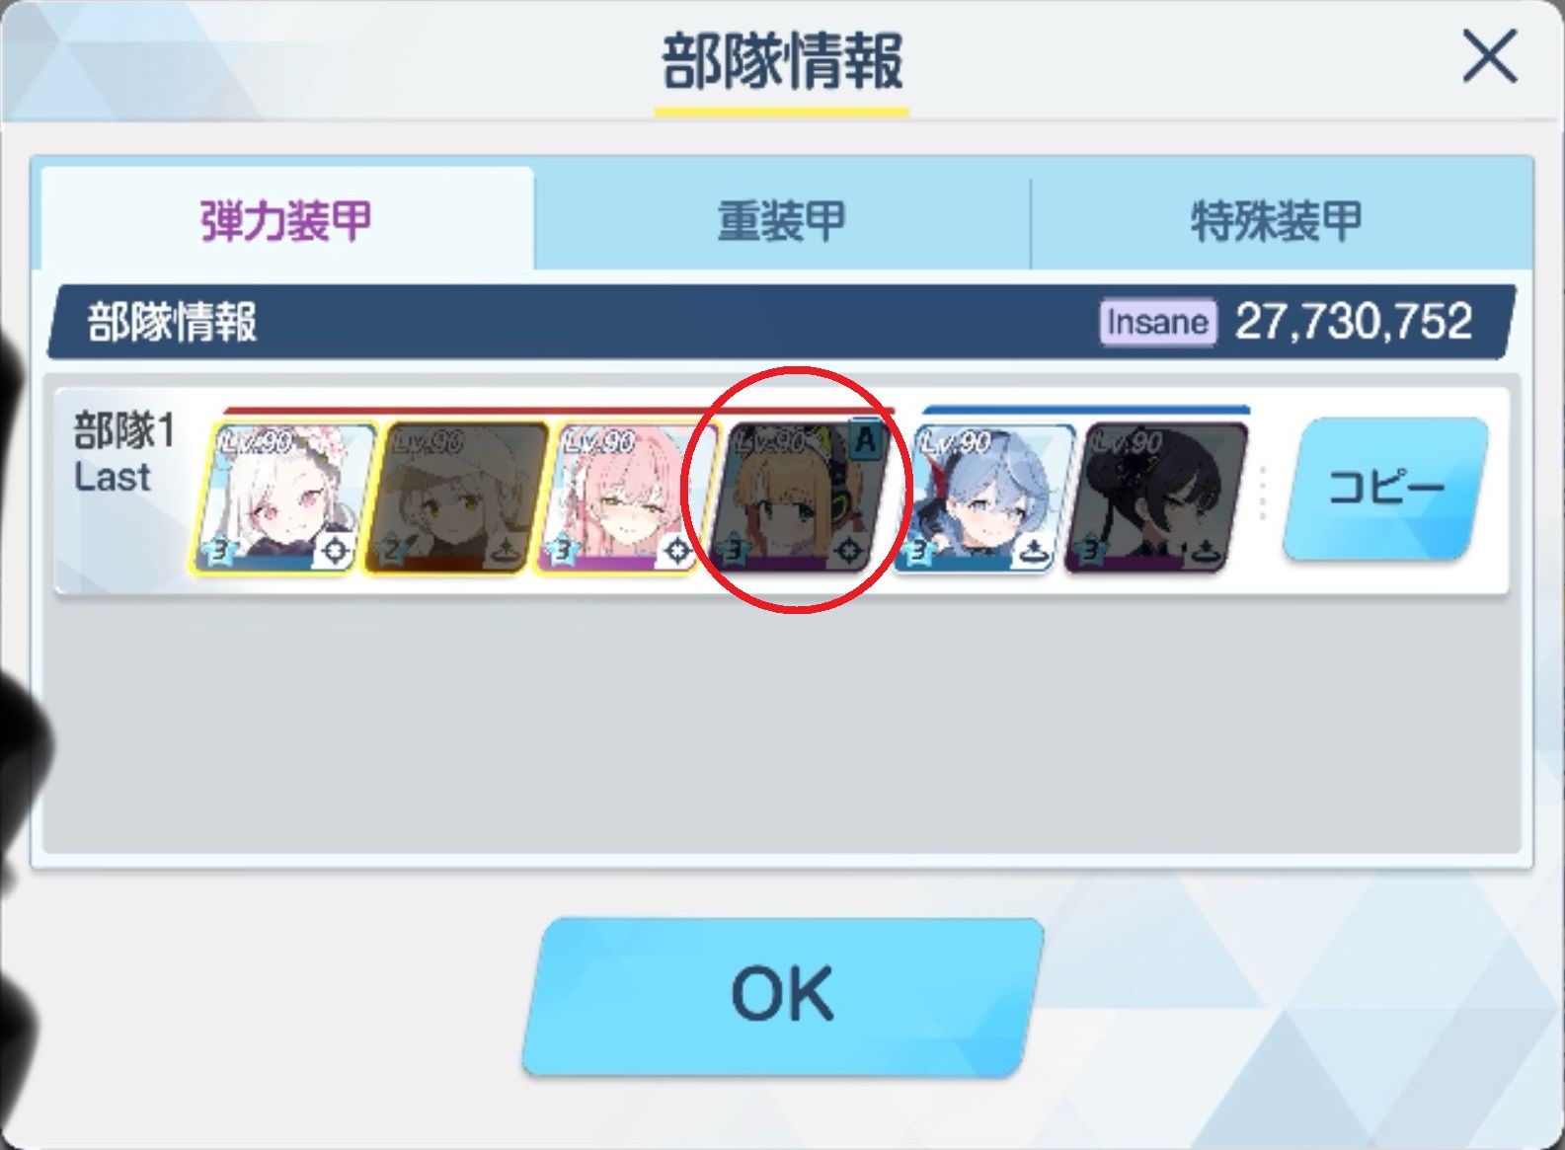This screenshot has width=1565, height=1150.
Task: Choose the pink-haired student portrait
Action: [626, 498]
